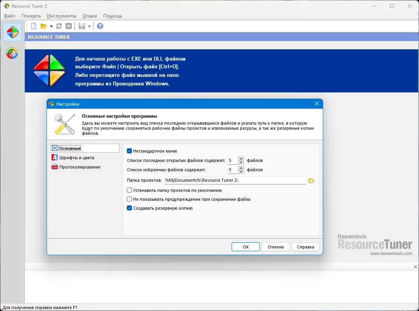The image size is (419, 311).
Task: Select the Шрифты и цвета category
Action: (x=77, y=158)
